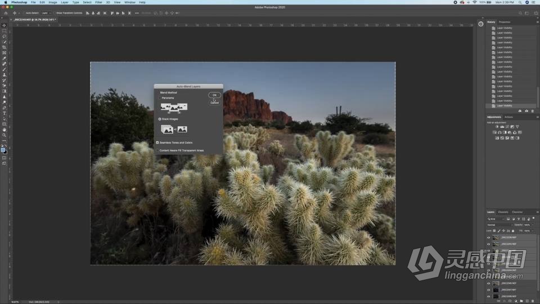The height and width of the screenshot is (304, 540).
Task: Open the Layers panel flyout menu
Action: click(537, 212)
